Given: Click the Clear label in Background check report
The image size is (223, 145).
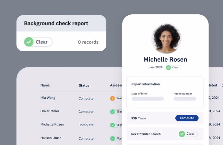Looking at the screenshot, I should [x=42, y=42].
